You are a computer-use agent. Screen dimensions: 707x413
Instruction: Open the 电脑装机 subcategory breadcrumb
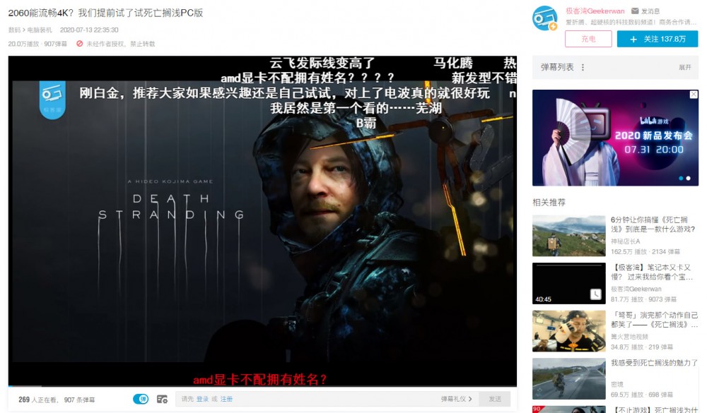40,30
